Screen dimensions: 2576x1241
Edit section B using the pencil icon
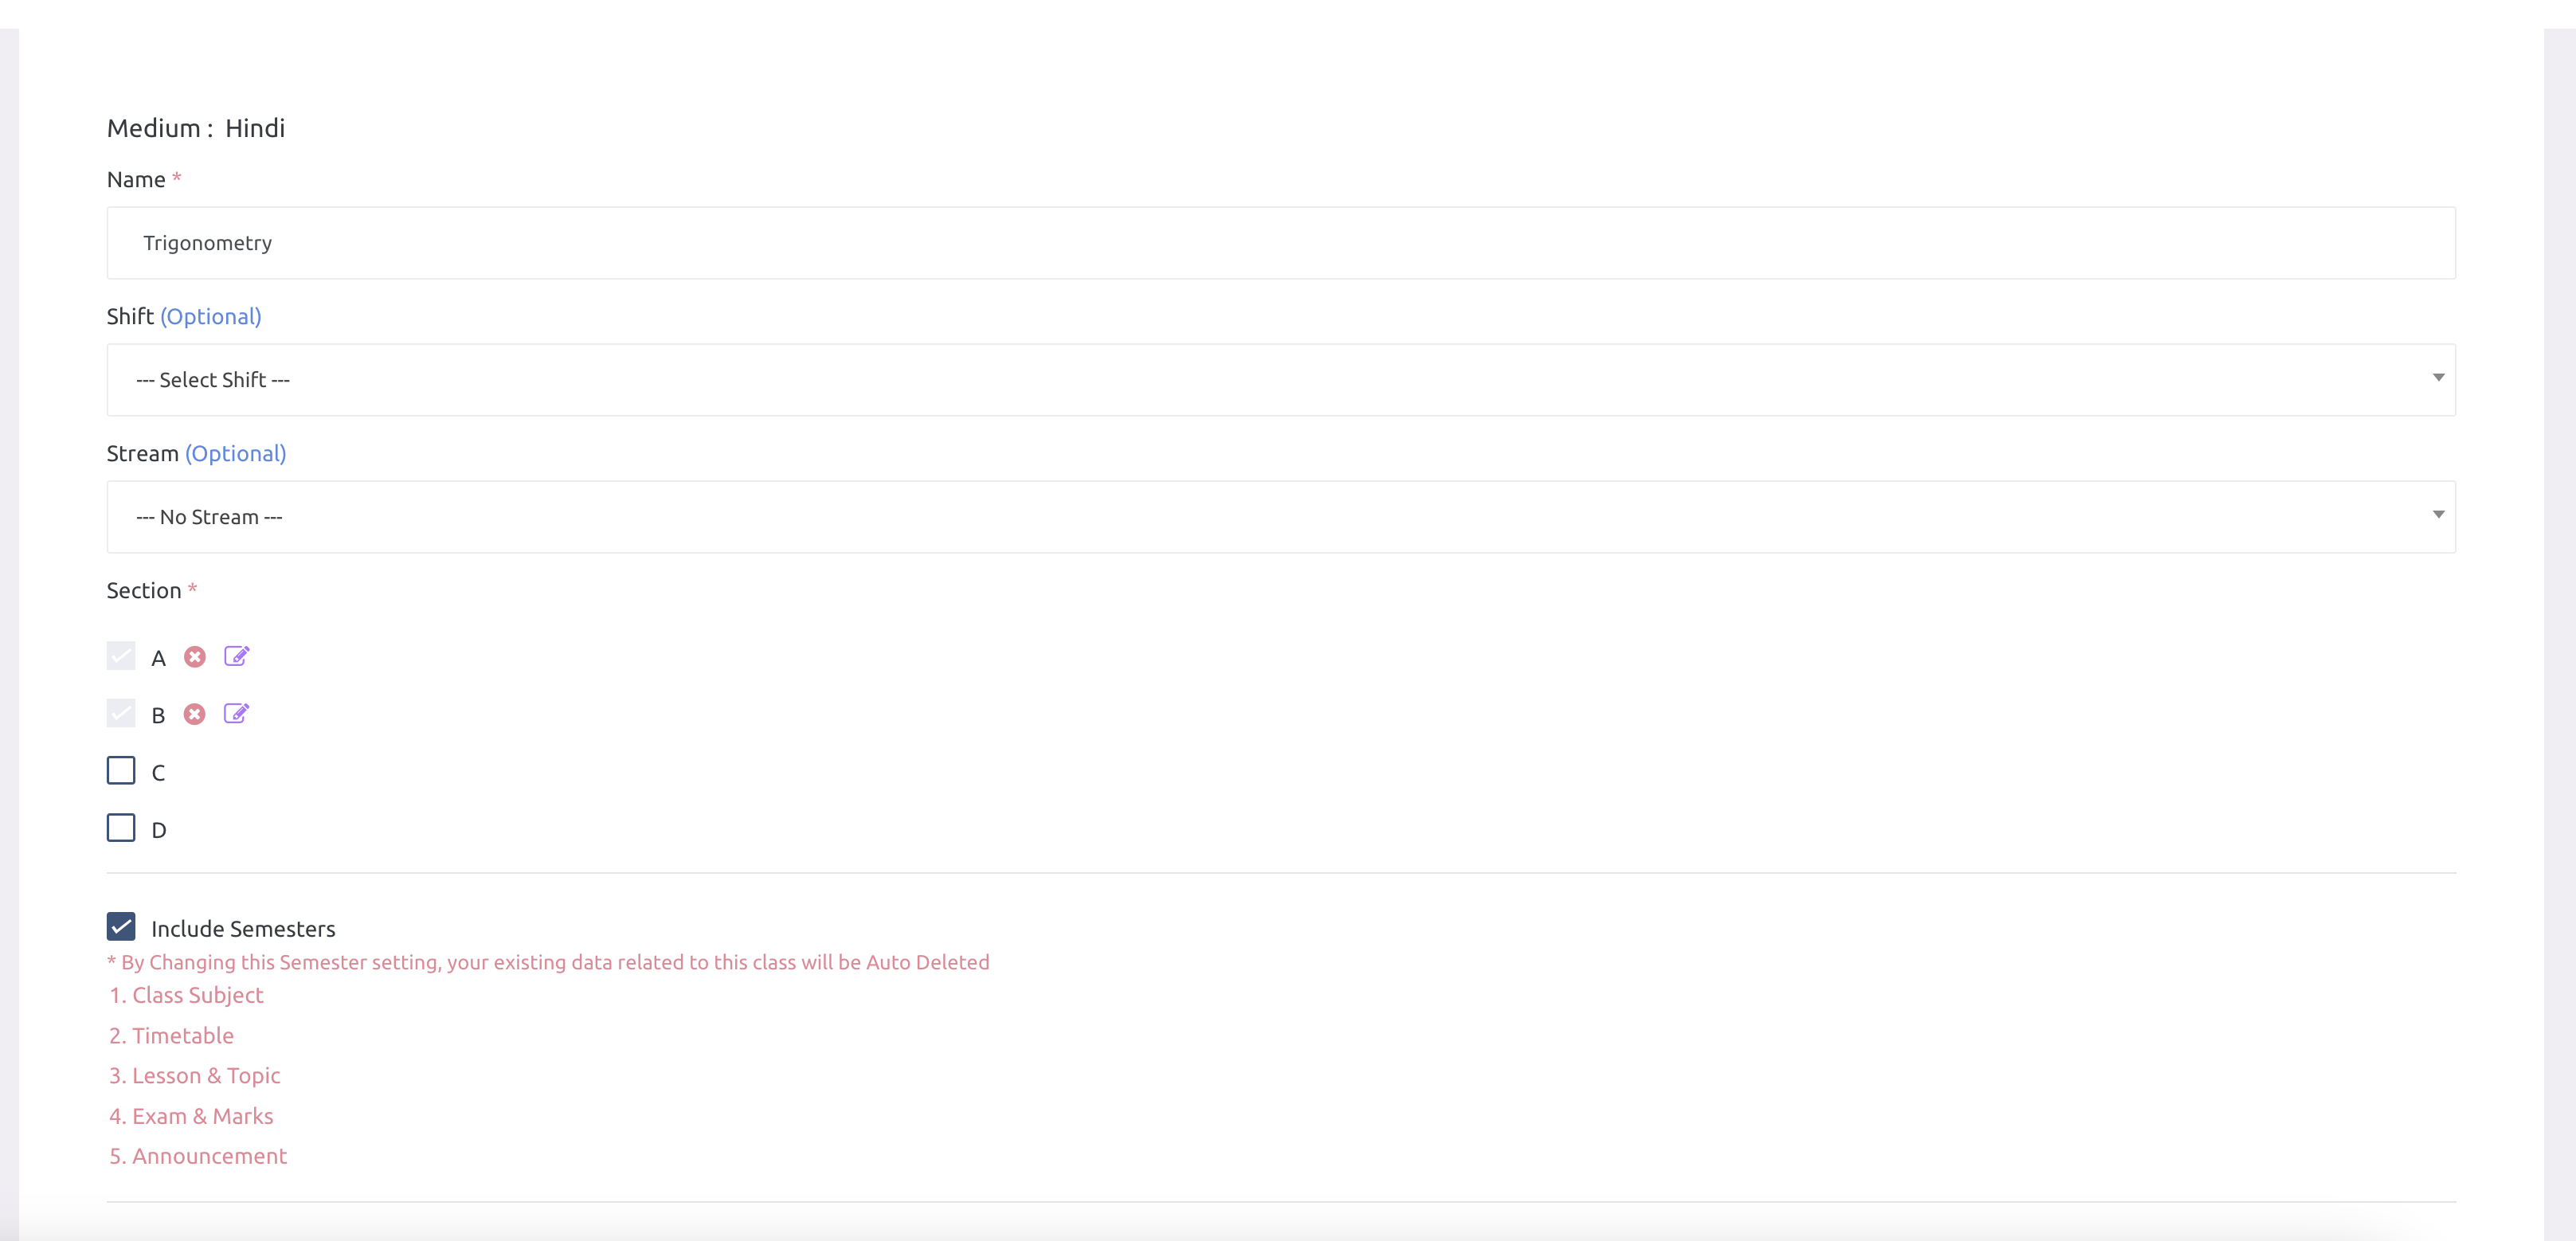pos(236,713)
